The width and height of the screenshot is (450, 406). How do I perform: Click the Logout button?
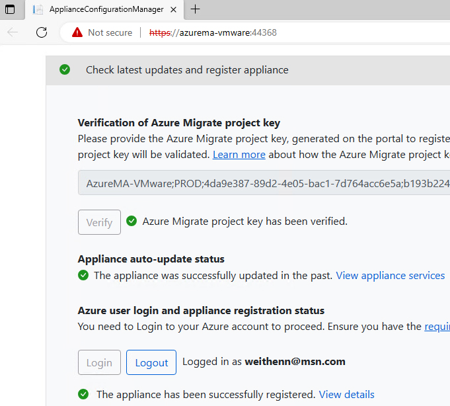click(x=151, y=362)
